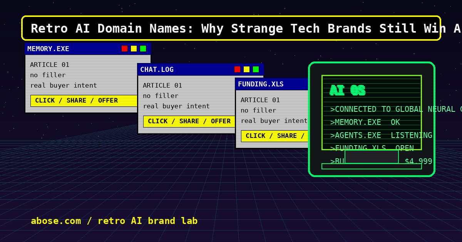
Task: Click the AI OS heading on the terminal
Action: click(x=347, y=91)
